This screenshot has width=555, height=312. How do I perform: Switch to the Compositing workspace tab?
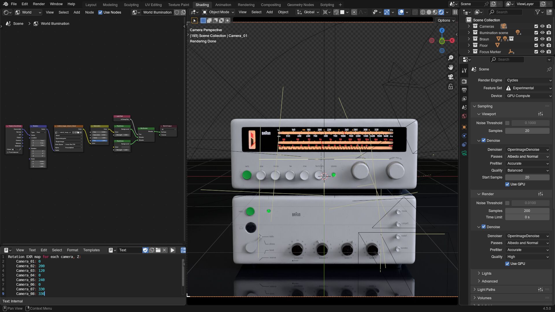(x=271, y=5)
